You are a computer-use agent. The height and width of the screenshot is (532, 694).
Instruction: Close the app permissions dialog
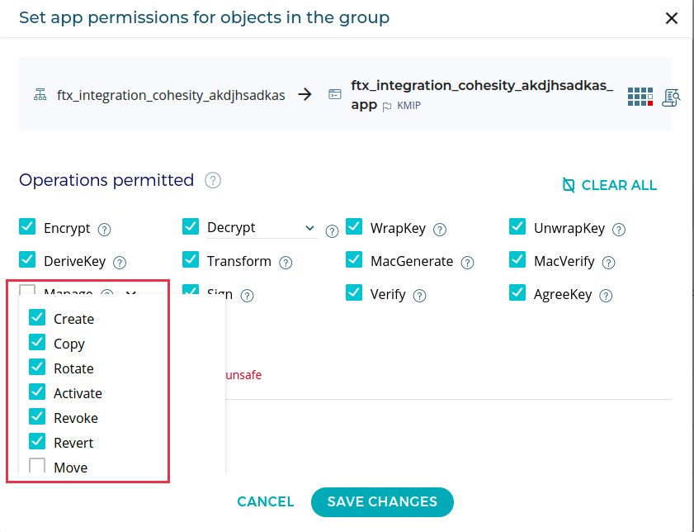tap(672, 18)
